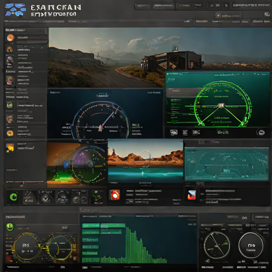Click the small gold emblem button in the header bar
This screenshot has height=272, width=272.
226,5
